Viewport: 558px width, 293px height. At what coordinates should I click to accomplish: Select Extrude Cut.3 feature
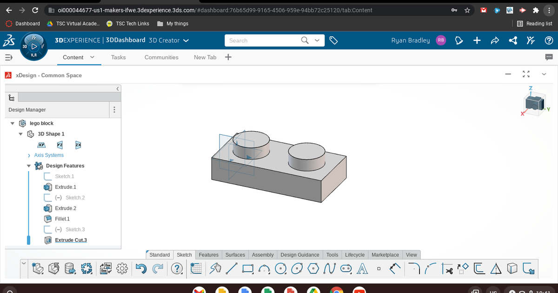[x=71, y=240]
